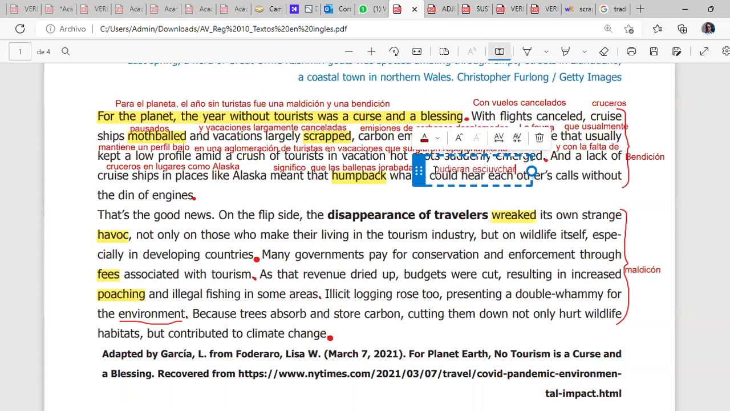Switch to the ADJI browser tab
The width and height of the screenshot is (730, 411).
[442, 9]
